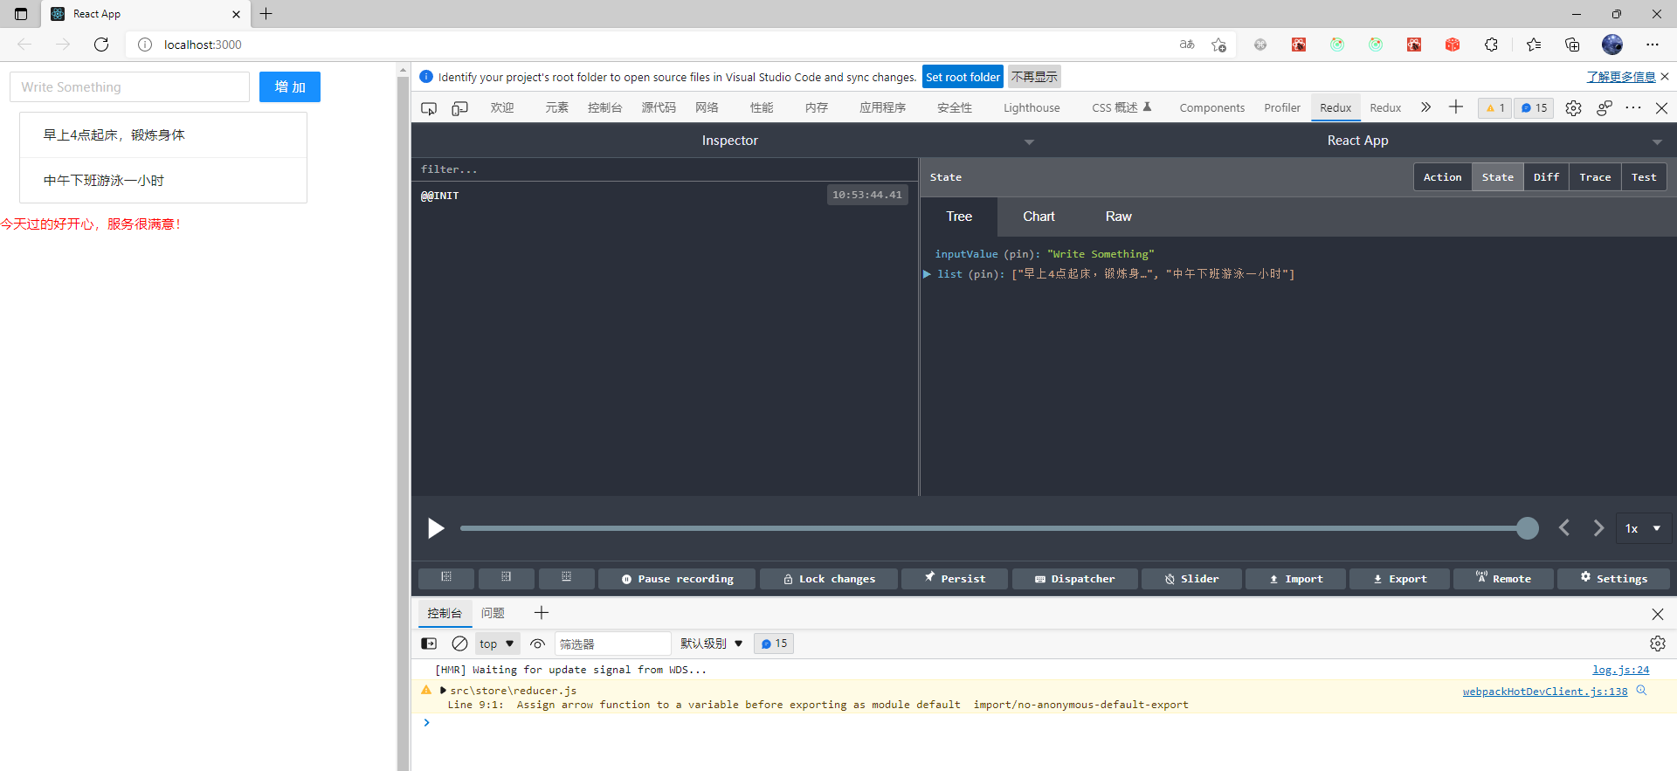Open the 1x playback speed dropdown
Viewport: 1677px width, 771px height.
pyautogui.click(x=1642, y=528)
